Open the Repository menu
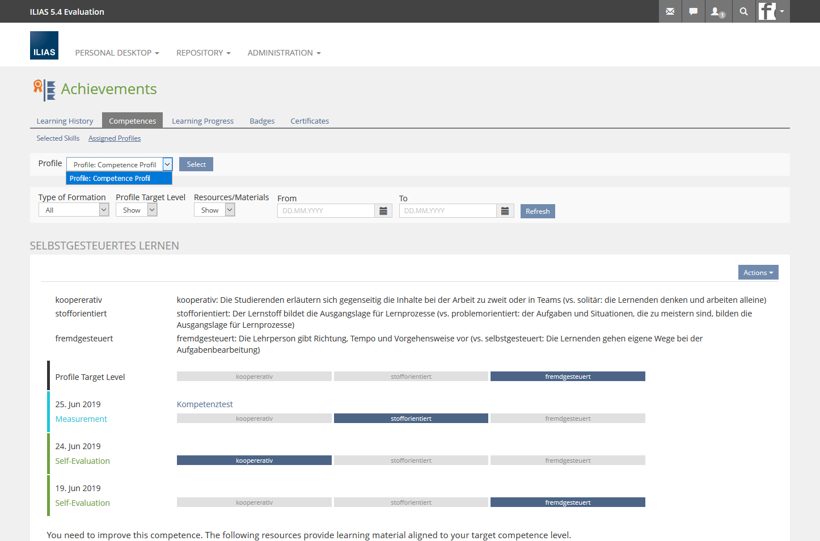Screen dimensions: 820x541 (203, 53)
